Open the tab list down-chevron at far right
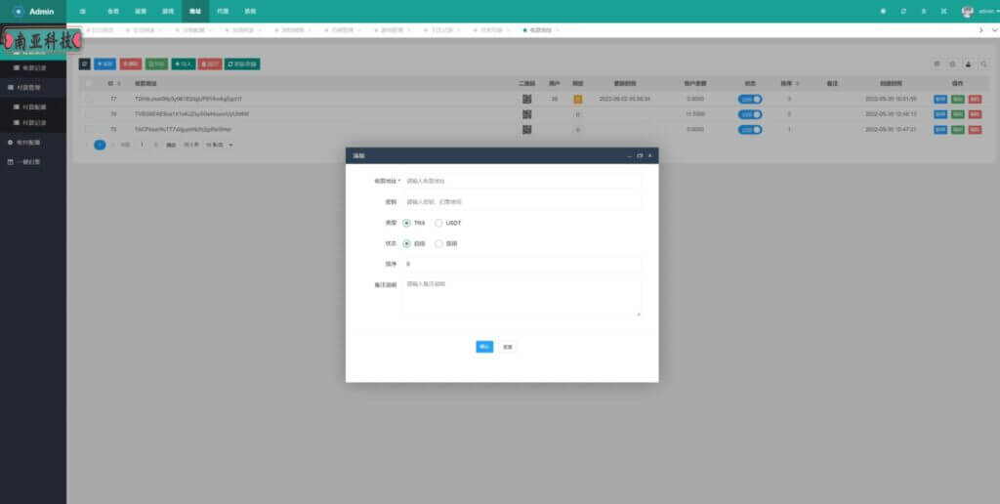This screenshot has height=504, width=1000. tap(994, 30)
